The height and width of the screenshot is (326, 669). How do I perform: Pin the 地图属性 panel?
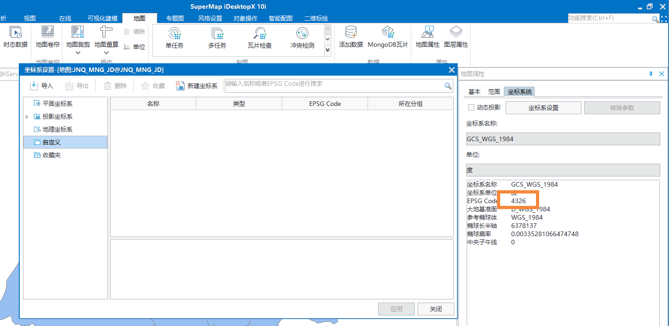tap(651, 74)
